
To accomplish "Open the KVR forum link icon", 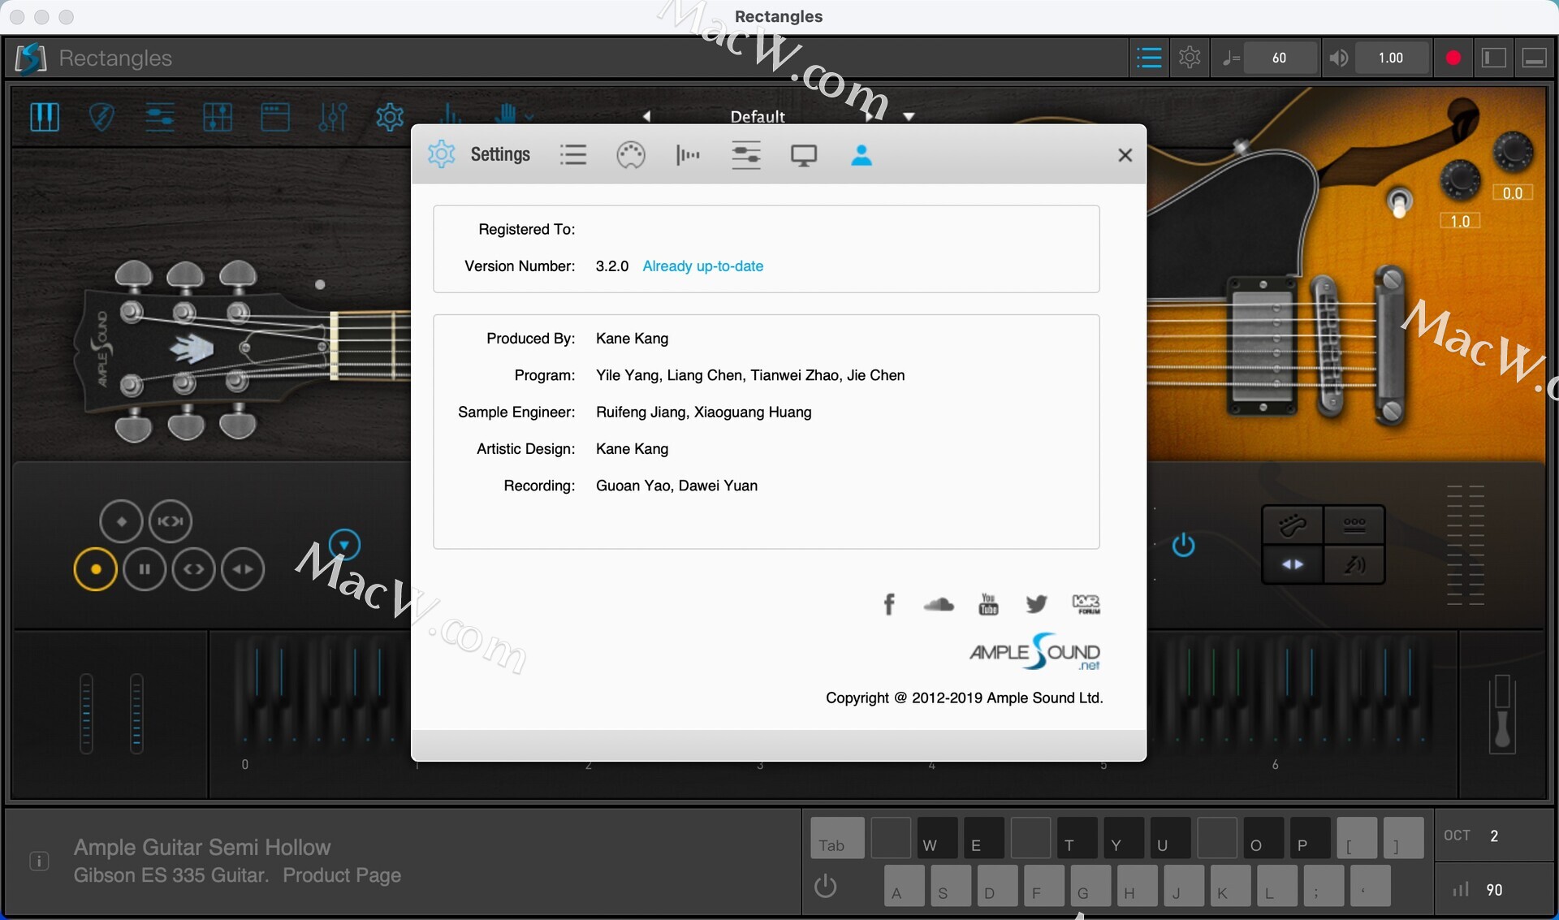I will click(1086, 604).
